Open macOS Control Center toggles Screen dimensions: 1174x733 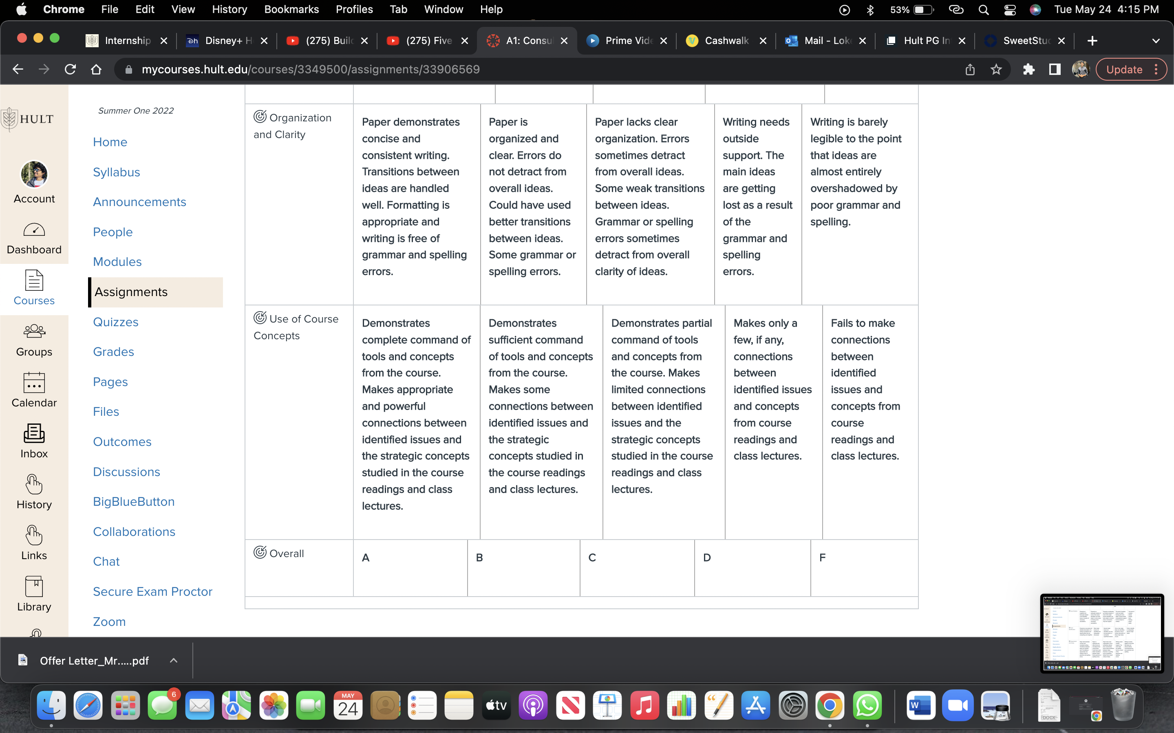click(1010, 10)
